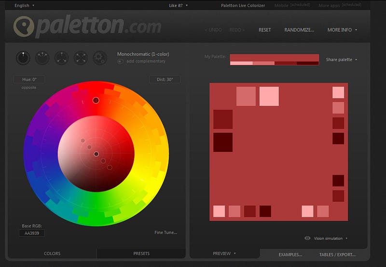This screenshot has height=267, width=386.
Task: Select the Free style scheme gear icon
Action: [100, 58]
